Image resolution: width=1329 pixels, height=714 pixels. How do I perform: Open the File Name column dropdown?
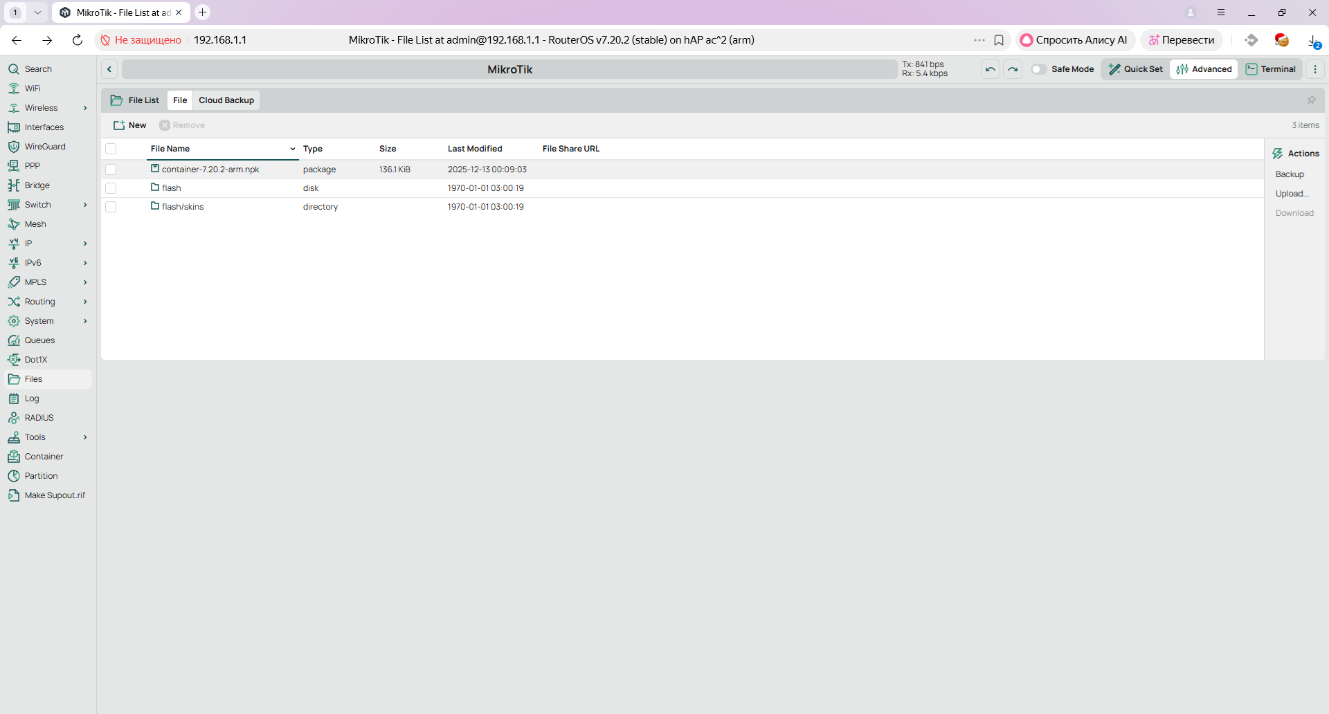[293, 149]
